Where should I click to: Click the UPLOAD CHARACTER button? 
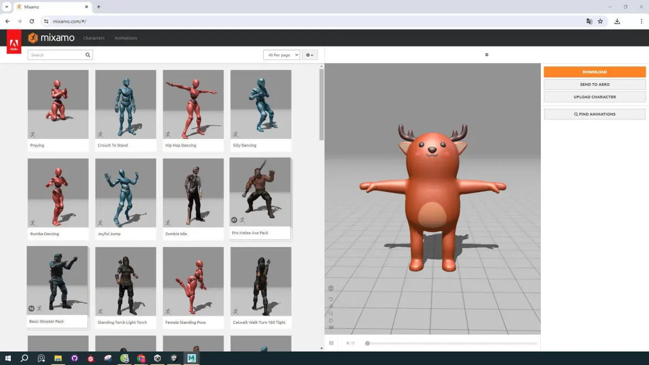coord(594,97)
